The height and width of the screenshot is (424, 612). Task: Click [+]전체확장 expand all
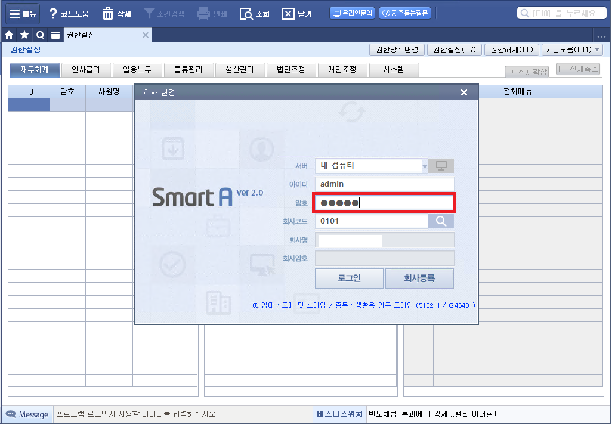pos(527,72)
